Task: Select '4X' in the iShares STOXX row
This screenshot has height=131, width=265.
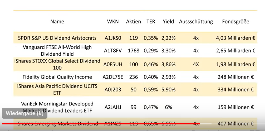Action: pos(196,64)
